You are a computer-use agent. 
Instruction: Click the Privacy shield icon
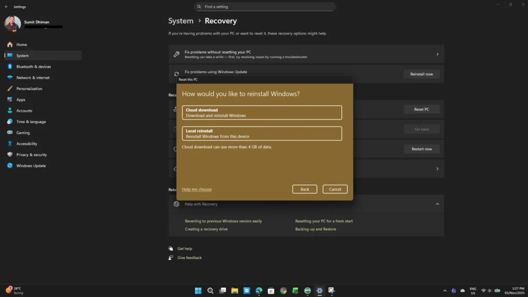click(10, 154)
